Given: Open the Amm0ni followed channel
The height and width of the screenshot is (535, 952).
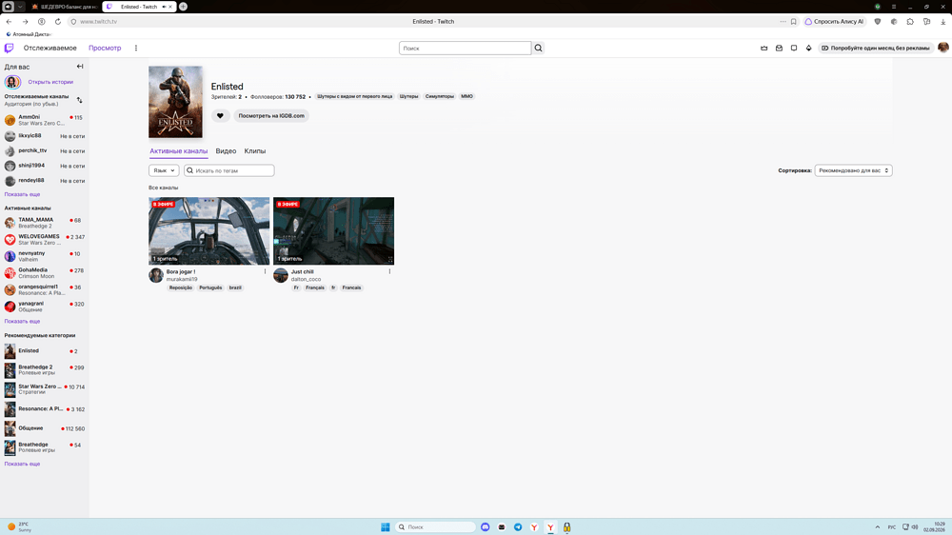Looking at the screenshot, I should point(44,120).
